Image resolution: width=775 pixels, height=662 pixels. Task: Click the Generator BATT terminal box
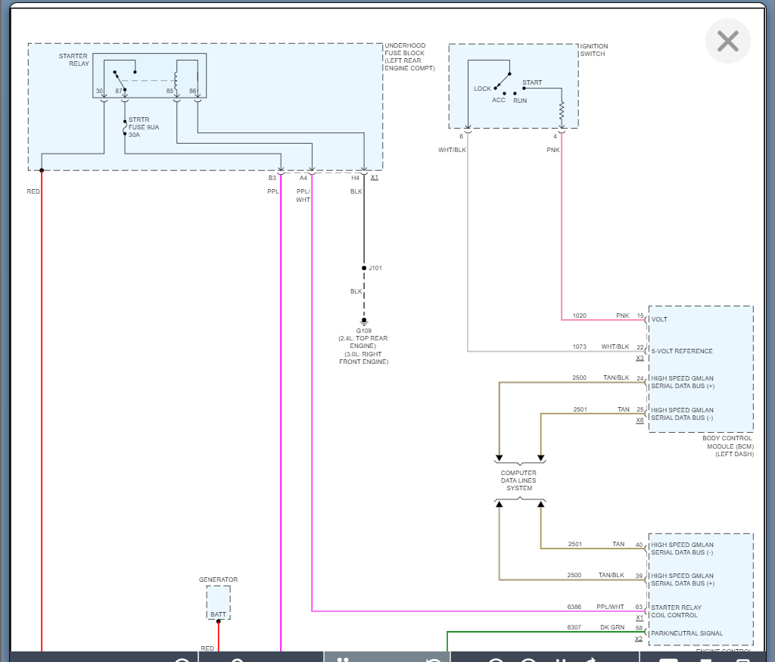(x=218, y=603)
